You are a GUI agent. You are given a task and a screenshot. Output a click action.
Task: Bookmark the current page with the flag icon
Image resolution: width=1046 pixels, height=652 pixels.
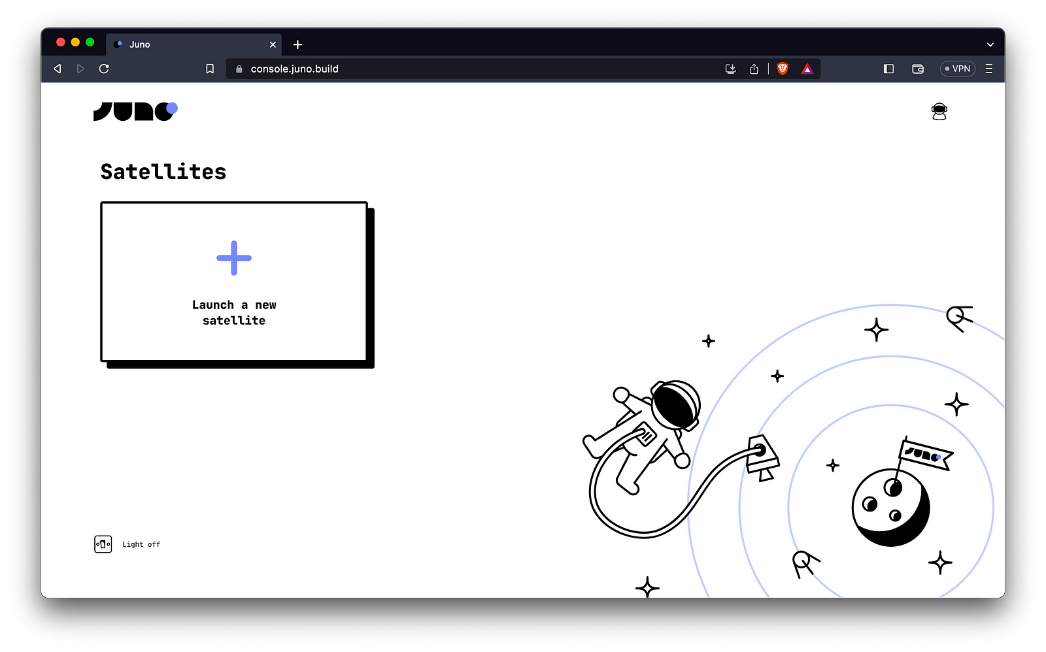(x=210, y=68)
